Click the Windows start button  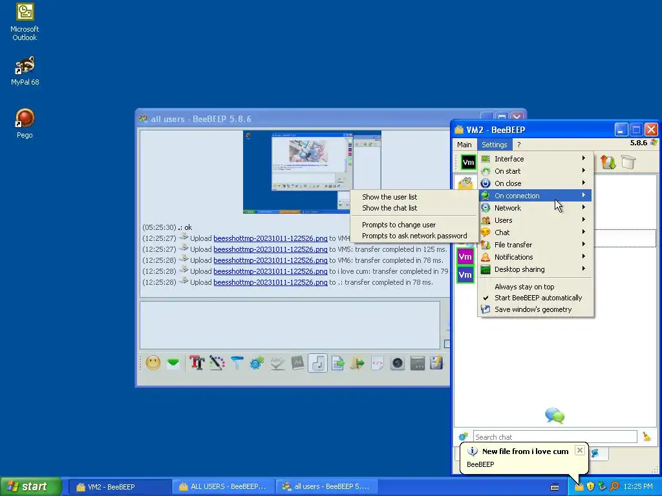[30, 487]
